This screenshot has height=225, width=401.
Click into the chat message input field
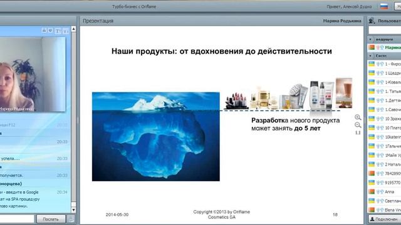tap(17, 219)
